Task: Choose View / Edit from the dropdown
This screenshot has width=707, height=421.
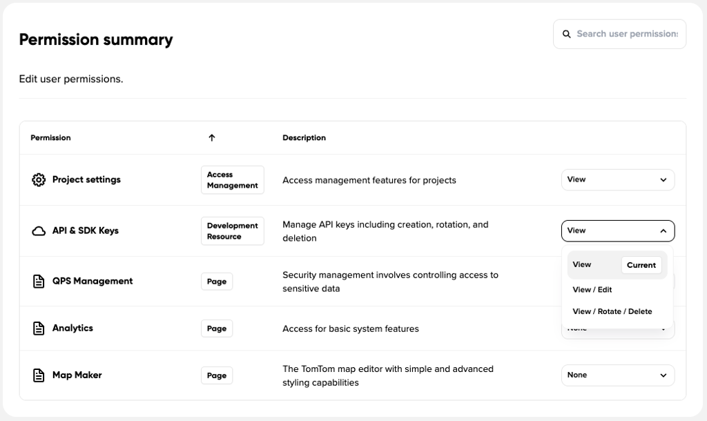Action: point(592,290)
